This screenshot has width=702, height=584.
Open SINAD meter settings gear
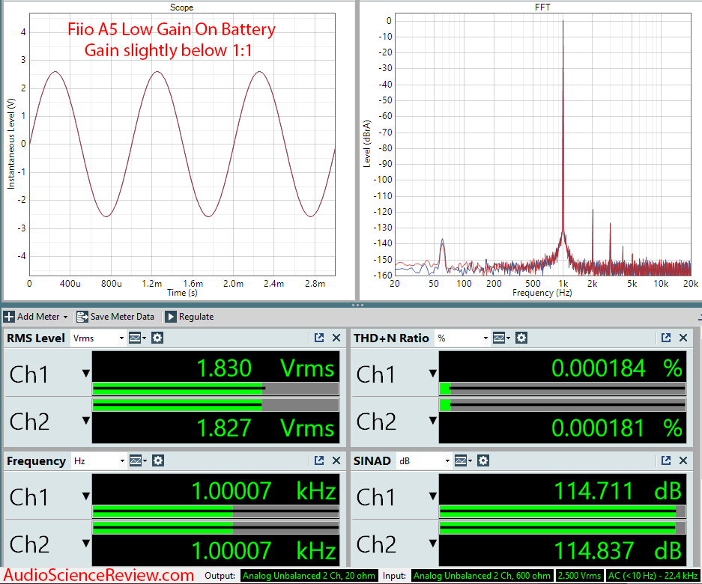[x=483, y=460]
